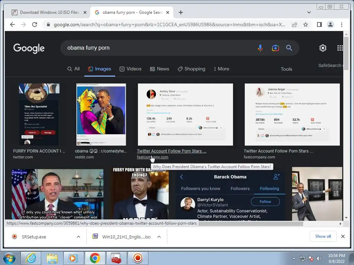Viewport: 354px width, 265px height.
Task: Click the SafeSearch setting
Action: click(x=330, y=65)
